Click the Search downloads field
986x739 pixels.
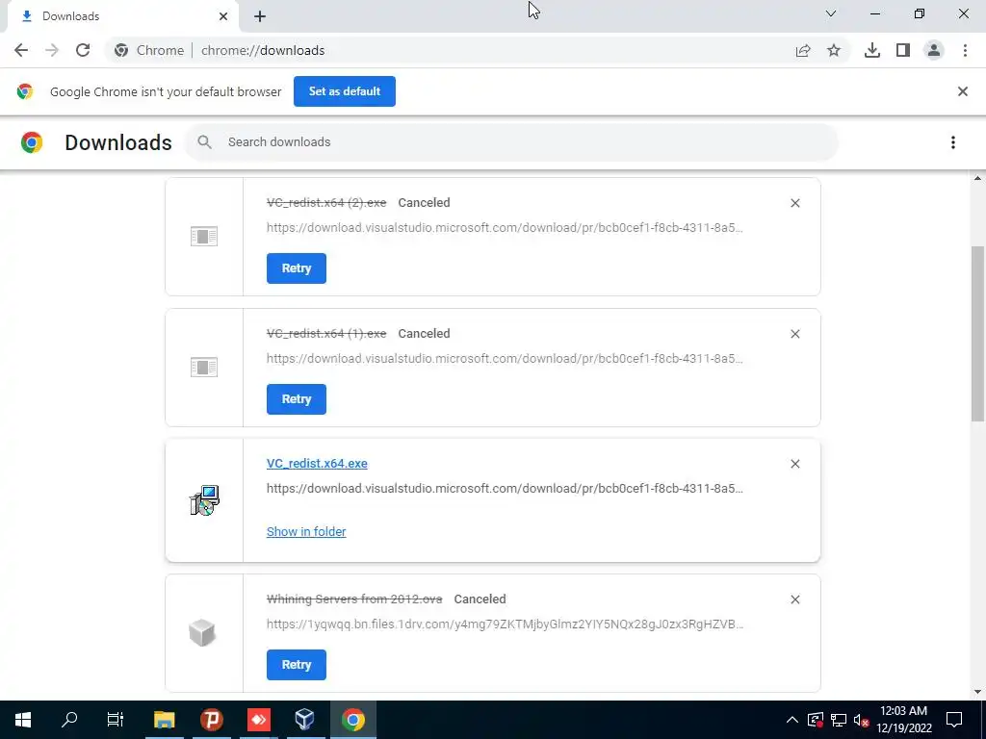(512, 142)
